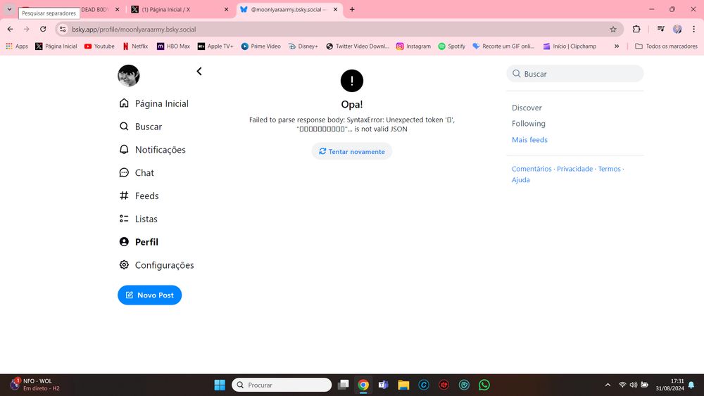704x396 pixels.
Task: Open the Privacidade link
Action: pyautogui.click(x=574, y=169)
